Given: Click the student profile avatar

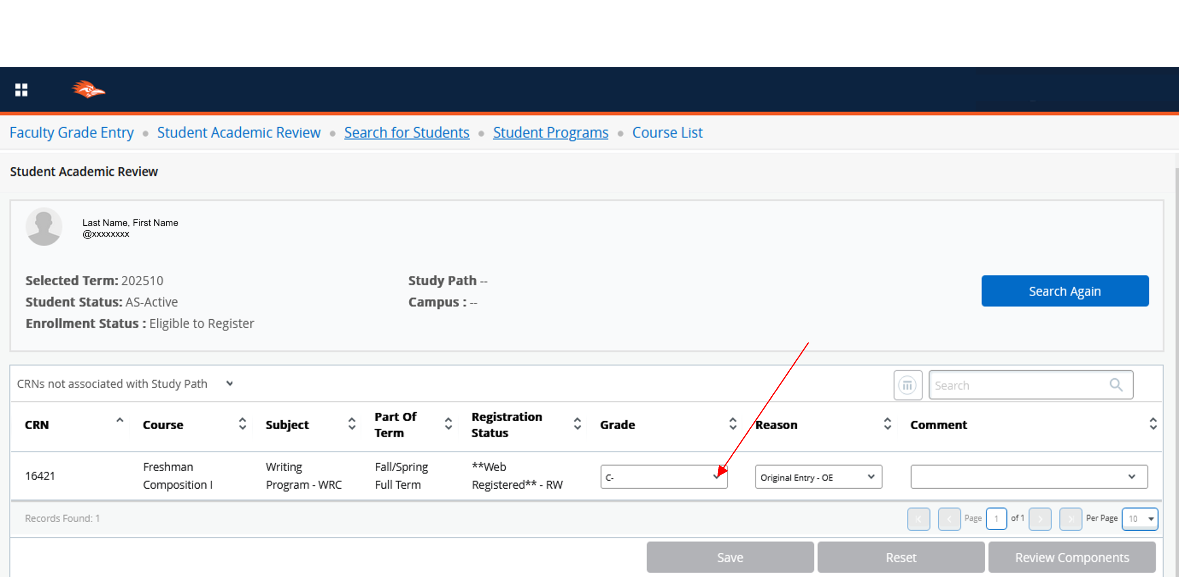Looking at the screenshot, I should (44, 227).
